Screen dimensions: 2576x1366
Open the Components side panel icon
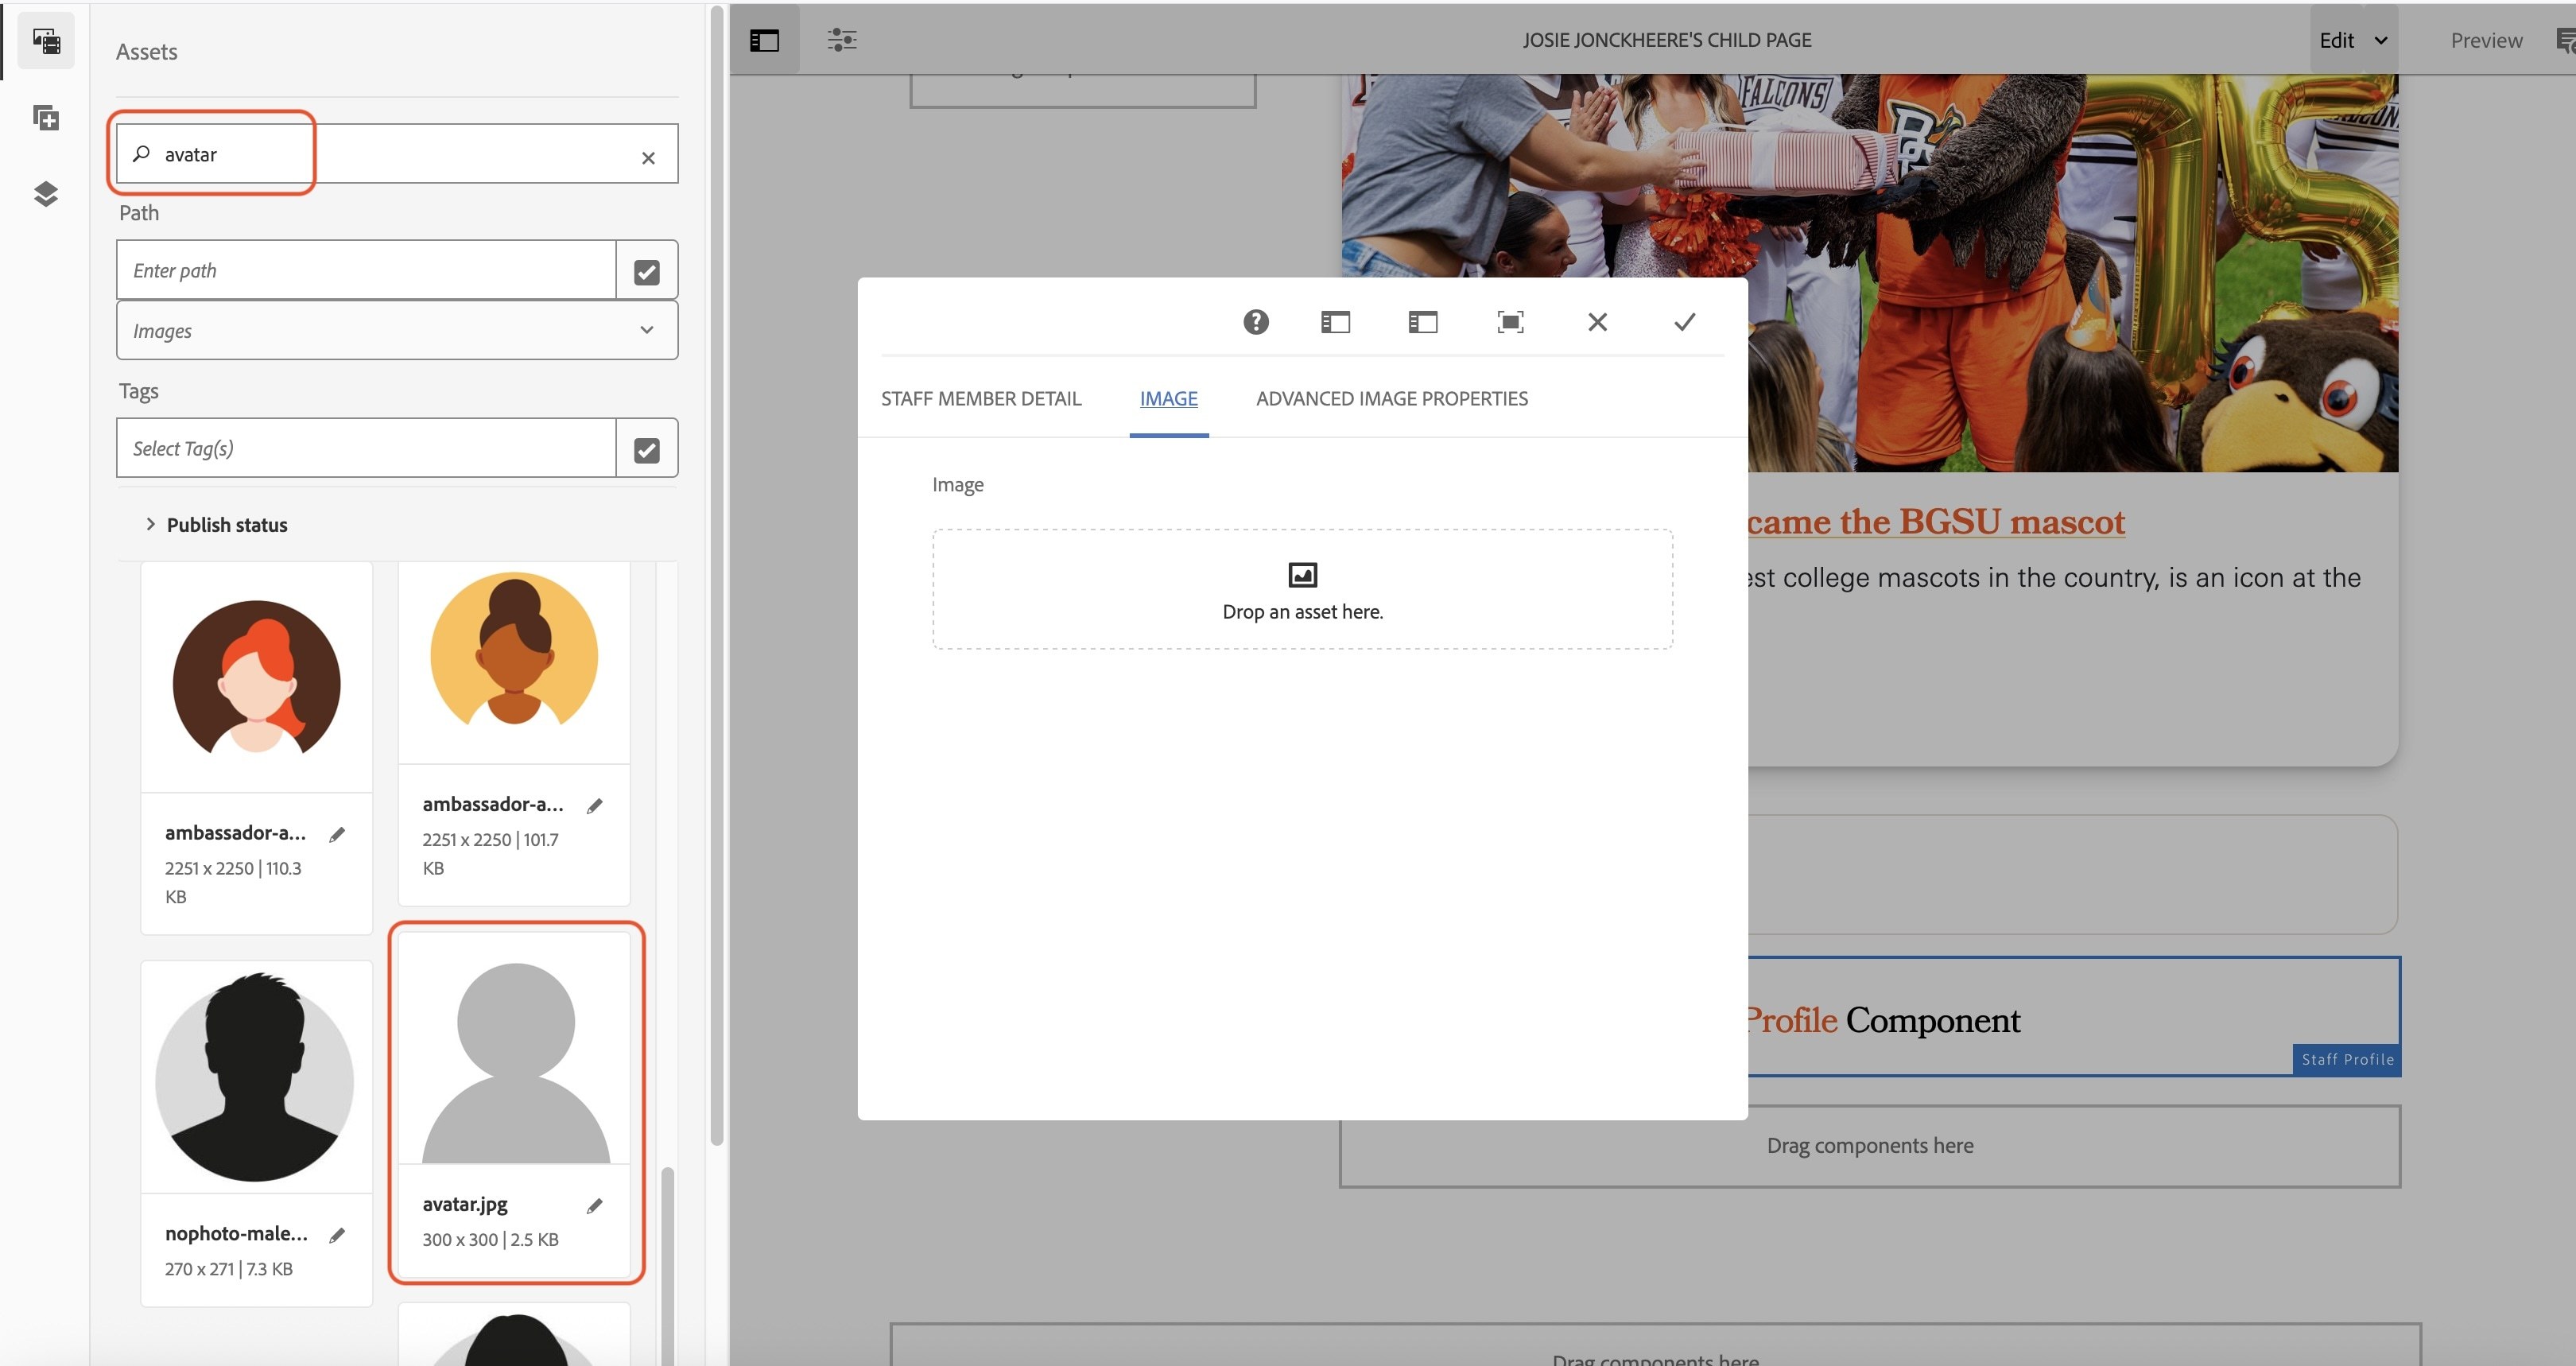pyautogui.click(x=46, y=118)
